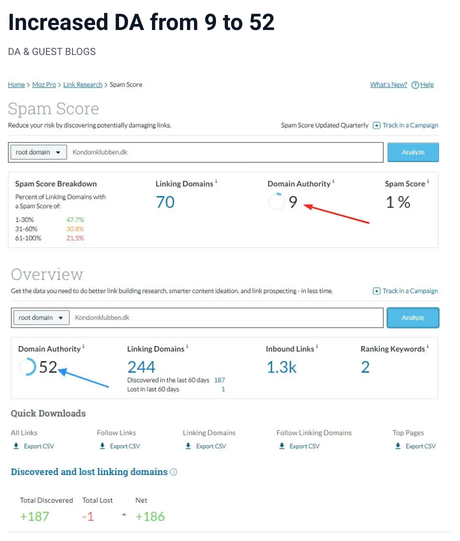Click the Domain Authority 52 progress circle
The width and height of the screenshot is (460, 541).
[27, 367]
